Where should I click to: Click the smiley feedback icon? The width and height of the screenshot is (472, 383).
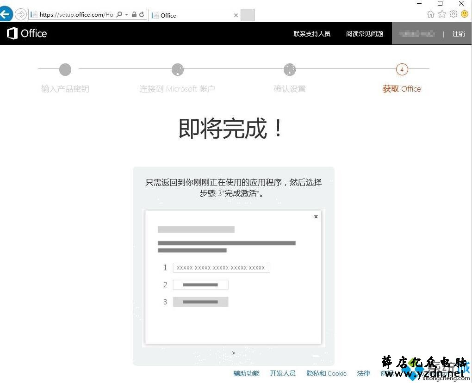pyautogui.click(x=465, y=14)
